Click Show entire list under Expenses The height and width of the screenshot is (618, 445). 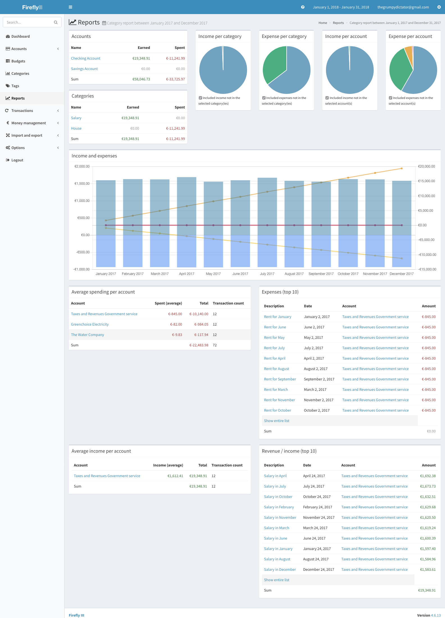click(277, 421)
